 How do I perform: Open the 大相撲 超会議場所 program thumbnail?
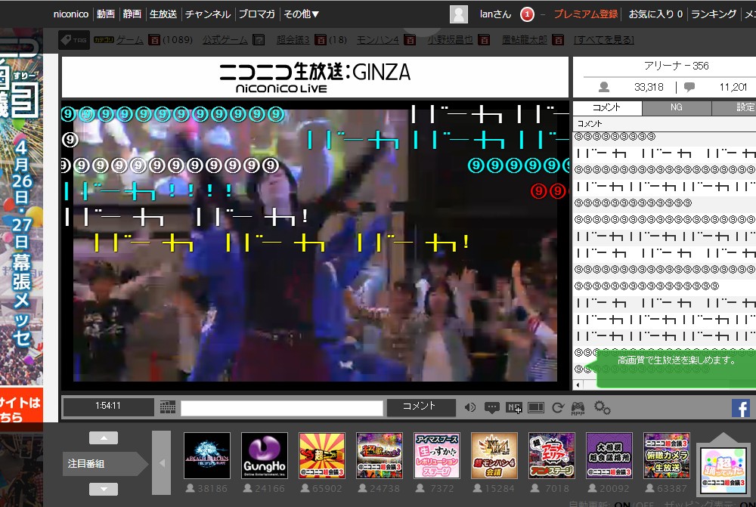(x=609, y=455)
